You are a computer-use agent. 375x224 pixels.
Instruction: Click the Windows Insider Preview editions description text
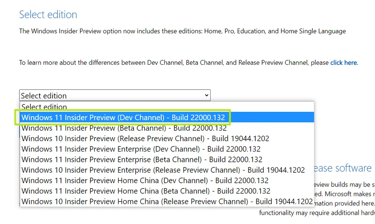point(182,31)
